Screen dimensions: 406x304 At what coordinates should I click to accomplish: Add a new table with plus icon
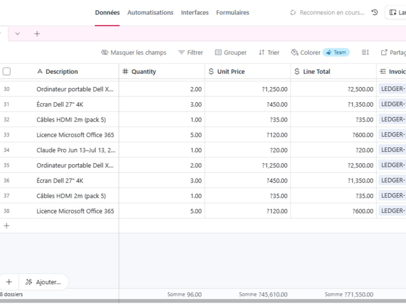pos(37,34)
